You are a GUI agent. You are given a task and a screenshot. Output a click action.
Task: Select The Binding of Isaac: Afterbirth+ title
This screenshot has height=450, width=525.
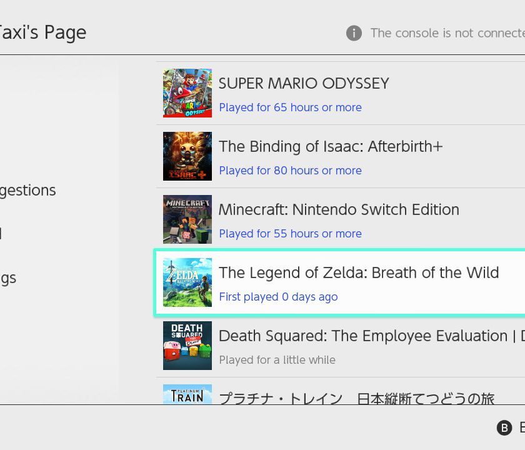click(331, 147)
